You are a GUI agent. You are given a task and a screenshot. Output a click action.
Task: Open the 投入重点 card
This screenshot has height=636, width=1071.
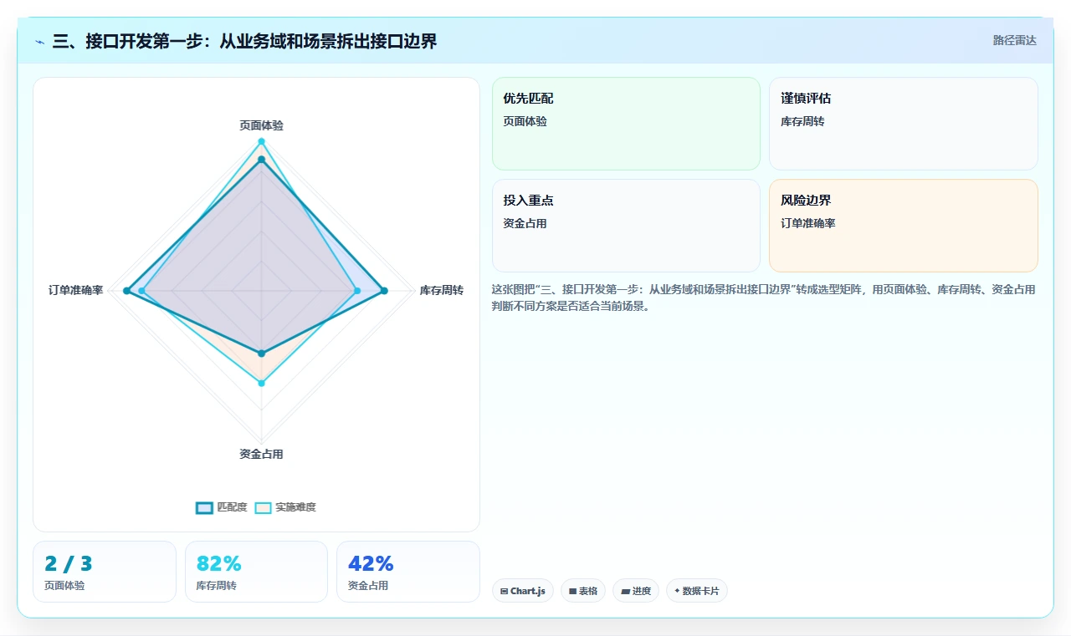pos(626,226)
